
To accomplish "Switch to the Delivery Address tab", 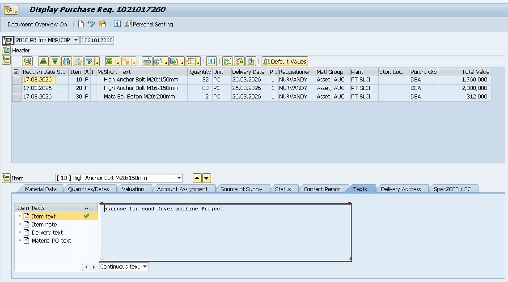I will (x=401, y=189).
